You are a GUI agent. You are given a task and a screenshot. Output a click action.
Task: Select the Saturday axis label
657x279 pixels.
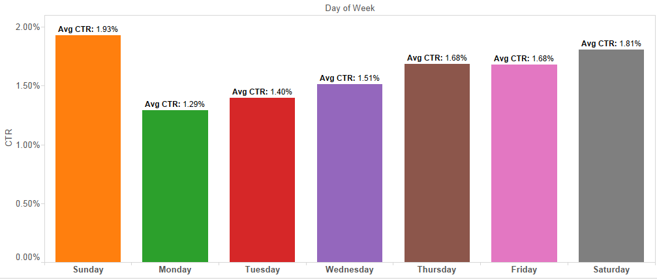pyautogui.click(x=611, y=269)
